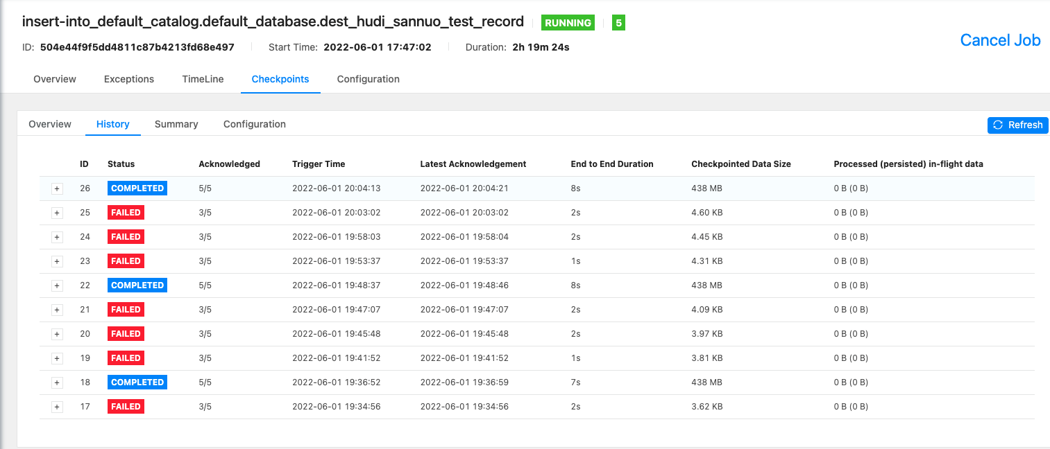Image resolution: width=1050 pixels, height=449 pixels.
Task: Click the COMPLETED badge for checkpoint 22
Action: coord(137,285)
